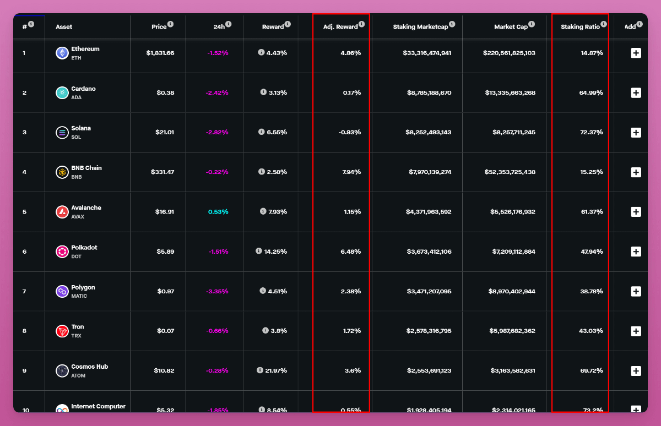Click the Cardano coin logo icon
661x426 pixels.
[x=62, y=92]
